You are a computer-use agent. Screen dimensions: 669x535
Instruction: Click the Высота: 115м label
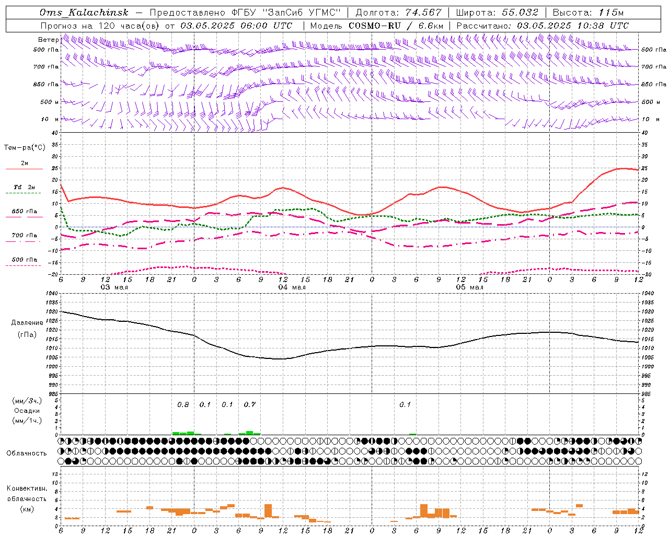point(588,13)
